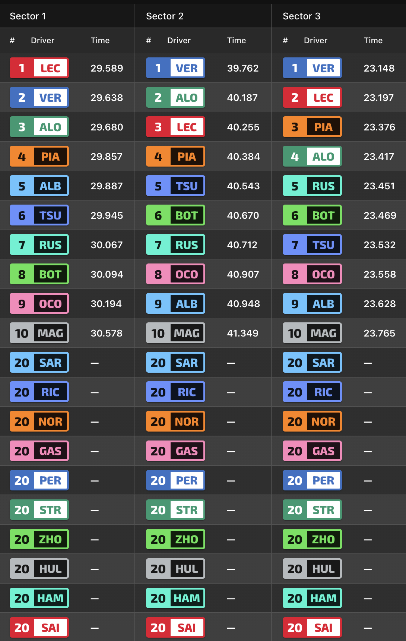Select the NOR badge in Sector 3
This screenshot has height=641, width=406.
click(312, 421)
